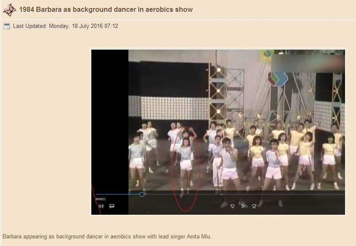Toggle the captions icon in video player

112,206
